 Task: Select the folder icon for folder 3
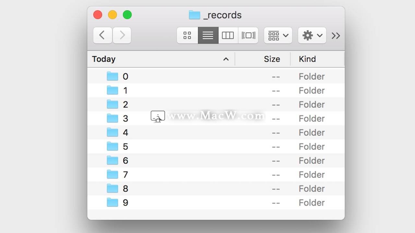113,118
